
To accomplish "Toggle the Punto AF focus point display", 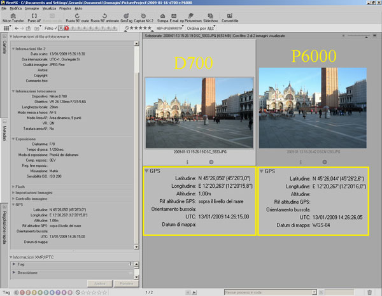I will pyautogui.click(x=34, y=18).
